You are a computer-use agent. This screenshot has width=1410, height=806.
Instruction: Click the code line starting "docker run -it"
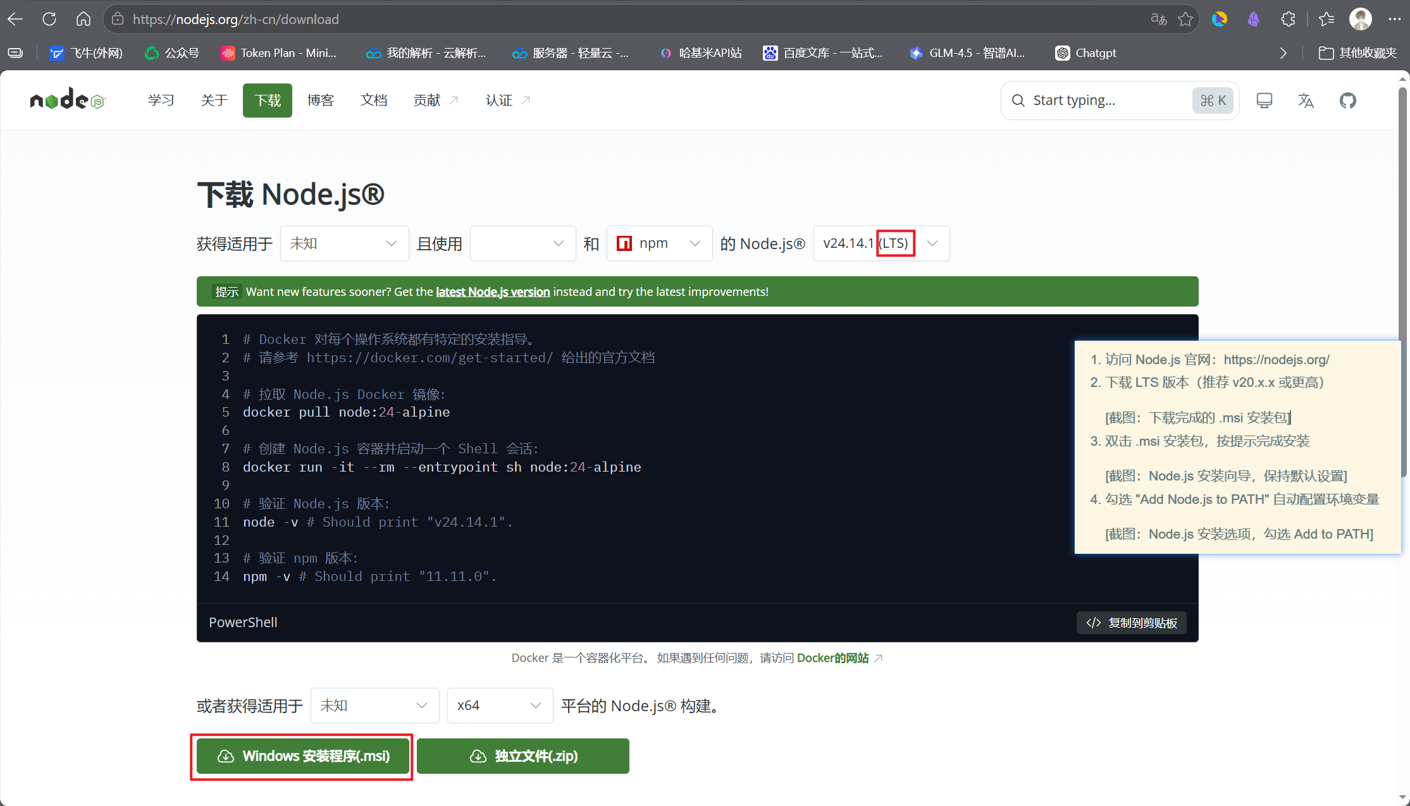tap(442, 467)
